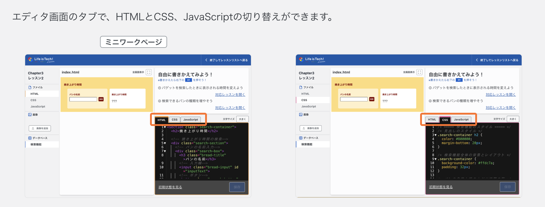Collapse CSS line 9 .search-container fold arrow

[x=435, y=159]
